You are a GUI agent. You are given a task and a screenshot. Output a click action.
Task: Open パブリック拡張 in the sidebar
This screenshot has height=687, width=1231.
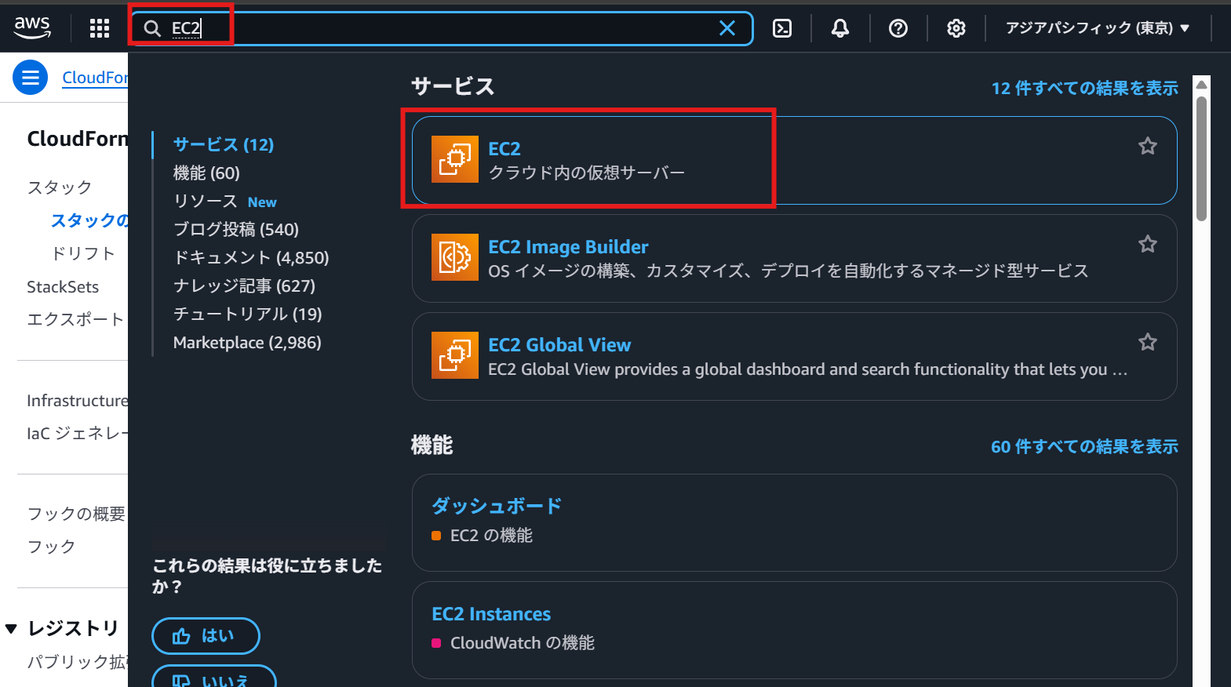tap(77, 662)
